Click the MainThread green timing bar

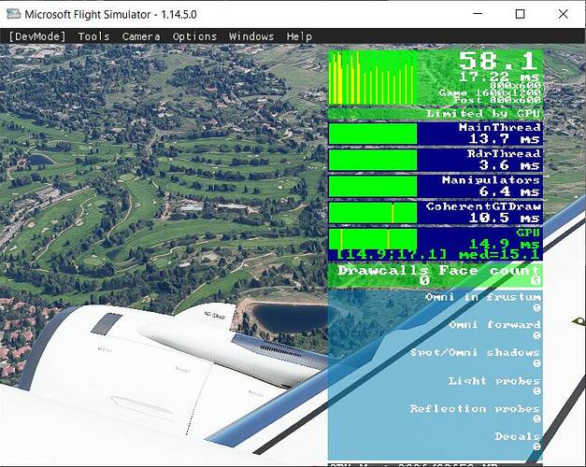click(x=372, y=134)
